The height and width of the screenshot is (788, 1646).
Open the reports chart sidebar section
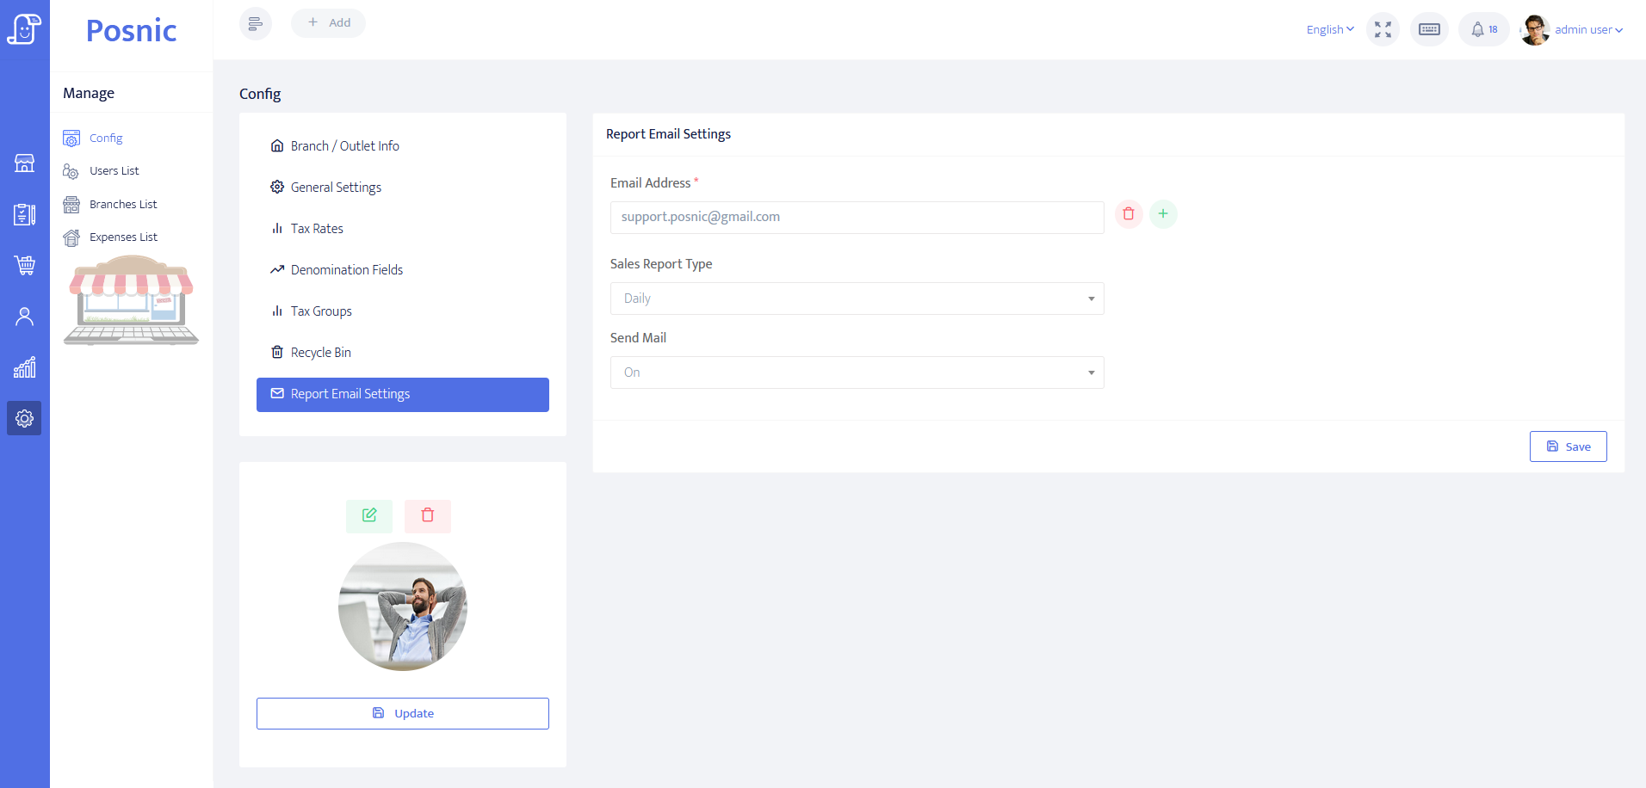[x=25, y=367]
